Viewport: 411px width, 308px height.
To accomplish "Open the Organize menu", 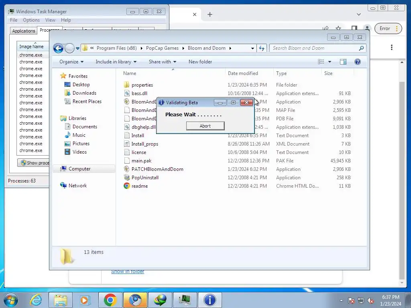I will click(71, 62).
